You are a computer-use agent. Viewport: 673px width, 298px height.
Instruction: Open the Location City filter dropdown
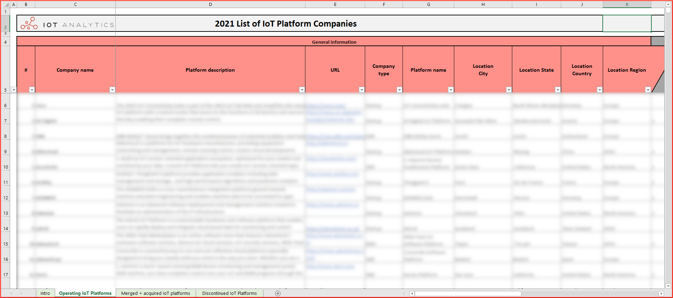509,90
